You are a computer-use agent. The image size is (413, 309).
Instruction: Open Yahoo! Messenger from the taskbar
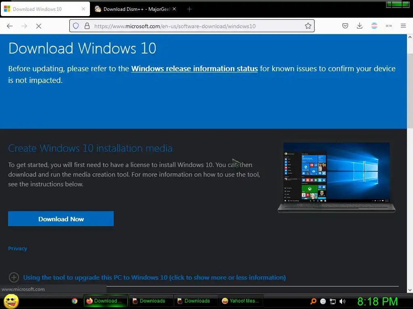pos(241,301)
